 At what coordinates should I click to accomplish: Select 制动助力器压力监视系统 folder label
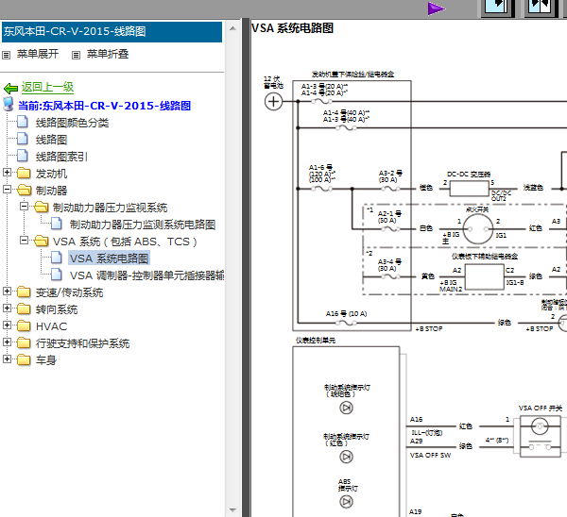pyautogui.click(x=110, y=208)
